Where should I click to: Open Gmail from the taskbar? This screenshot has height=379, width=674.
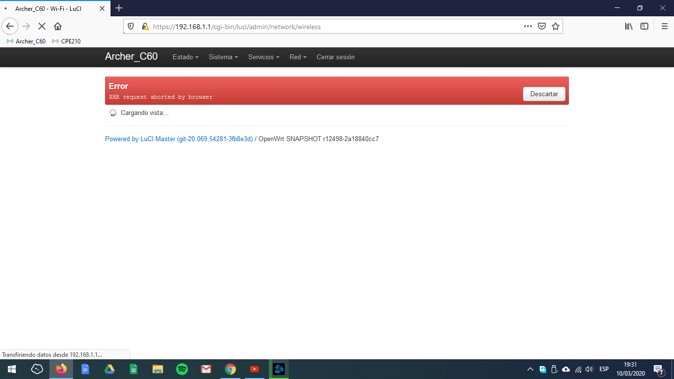(206, 369)
